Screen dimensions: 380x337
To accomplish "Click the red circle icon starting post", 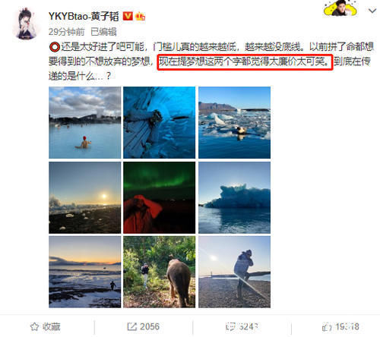I will coord(55,47).
